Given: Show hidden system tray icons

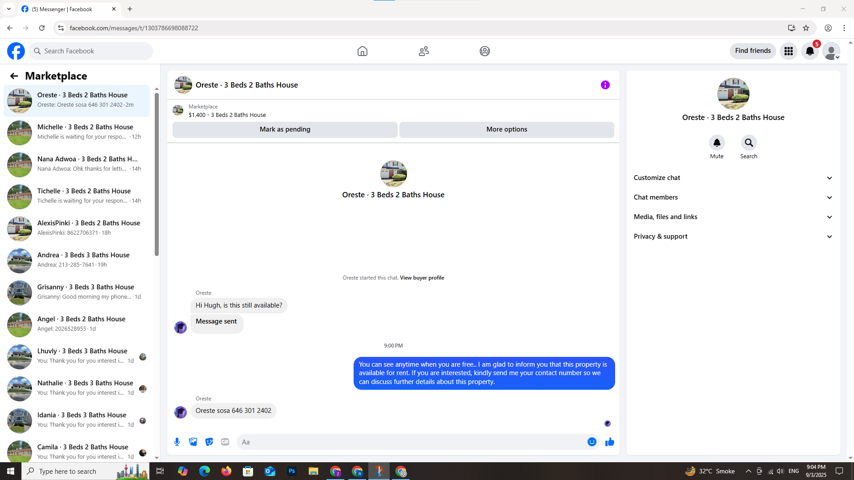Looking at the screenshot, I should 748,471.
